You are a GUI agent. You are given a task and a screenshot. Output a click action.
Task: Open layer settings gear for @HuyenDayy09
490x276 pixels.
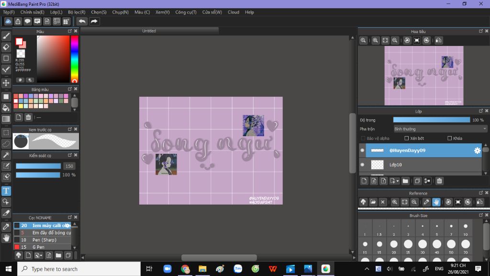[x=477, y=150]
